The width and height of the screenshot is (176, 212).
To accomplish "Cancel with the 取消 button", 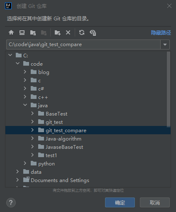I will pyautogui.click(x=155, y=202).
